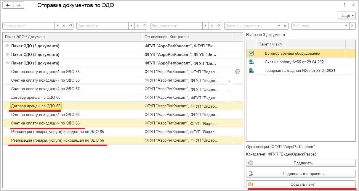Close the Отправка документов по ЭДО window
Viewport: 359px width, 191px height.
tap(353, 5)
